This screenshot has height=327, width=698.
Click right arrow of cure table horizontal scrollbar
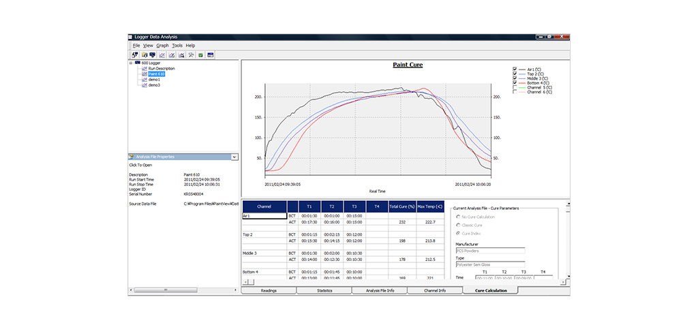(563, 282)
